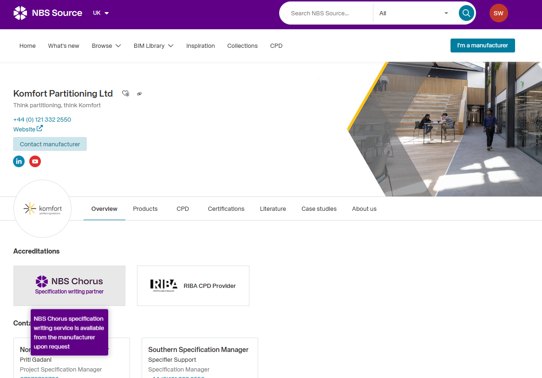Go to Home in navigation
Image resolution: width=542 pixels, height=378 pixels.
(x=27, y=46)
